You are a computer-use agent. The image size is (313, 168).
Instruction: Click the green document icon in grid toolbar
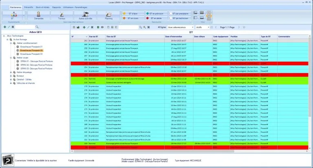click(x=98, y=27)
